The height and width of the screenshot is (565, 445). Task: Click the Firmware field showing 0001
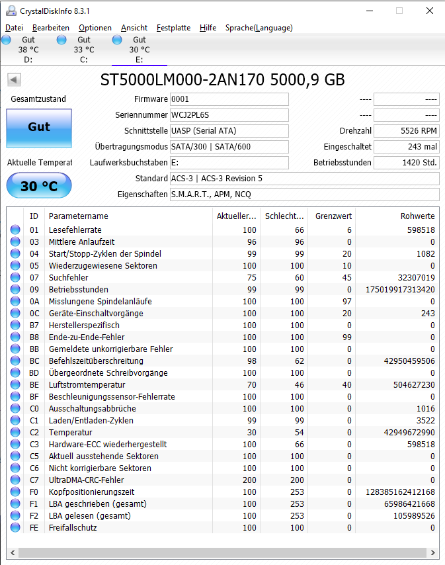(229, 99)
